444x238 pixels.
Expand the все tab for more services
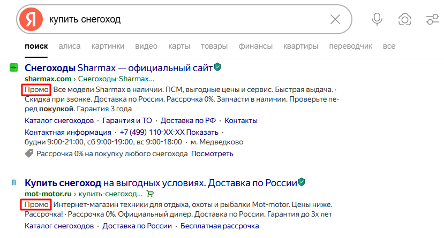(389, 46)
